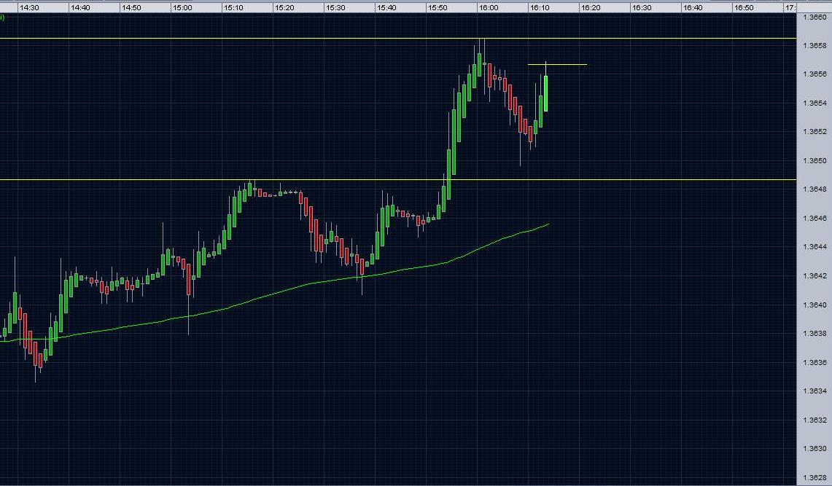This screenshot has width=832, height=486.
Task: Select the upper yellow horizontal line near 1.3658
Action: click(398, 38)
